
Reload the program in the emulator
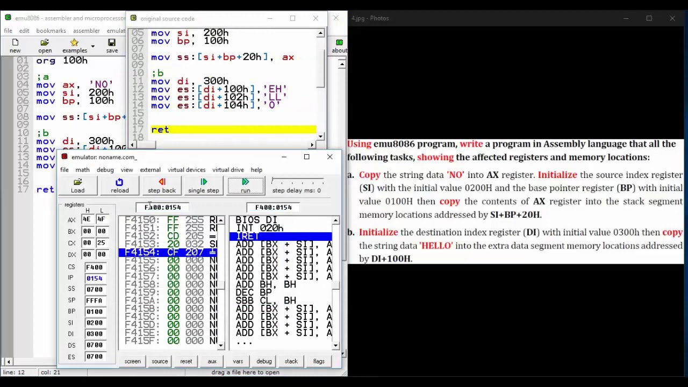point(119,185)
